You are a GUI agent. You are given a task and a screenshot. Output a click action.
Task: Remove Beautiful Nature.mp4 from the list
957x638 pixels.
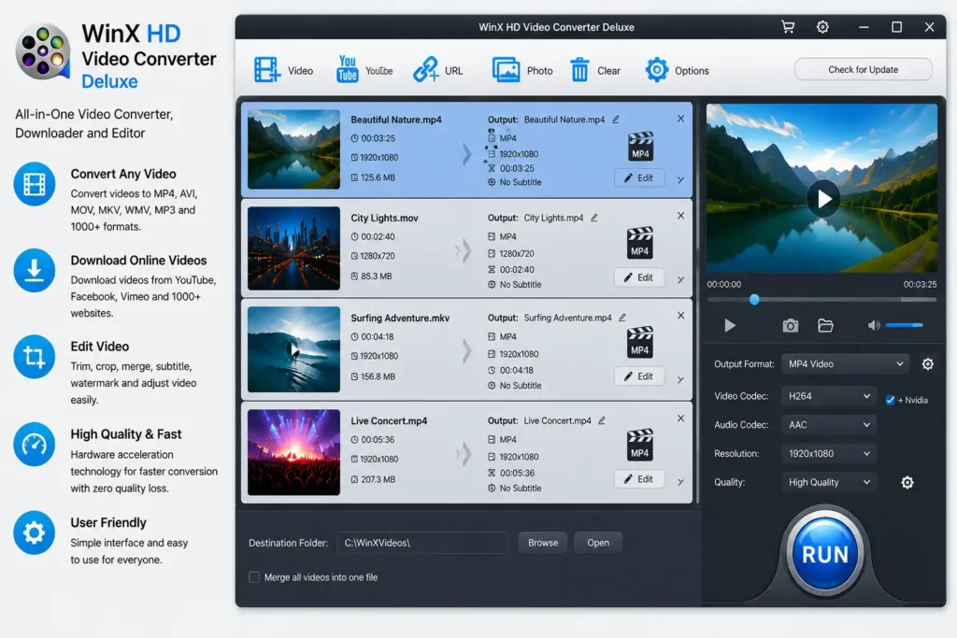click(x=680, y=119)
